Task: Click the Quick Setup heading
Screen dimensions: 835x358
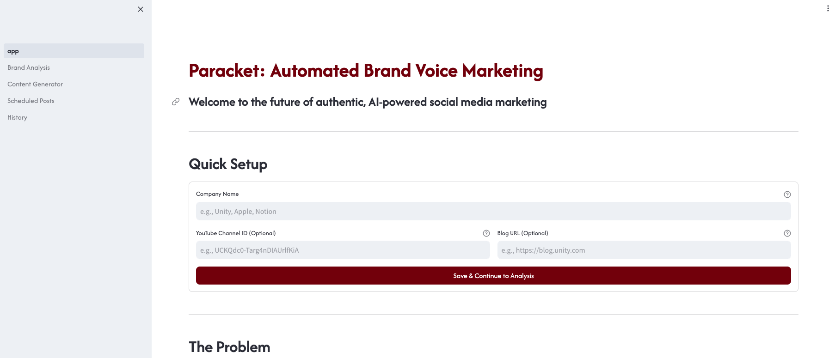Action: click(x=228, y=164)
